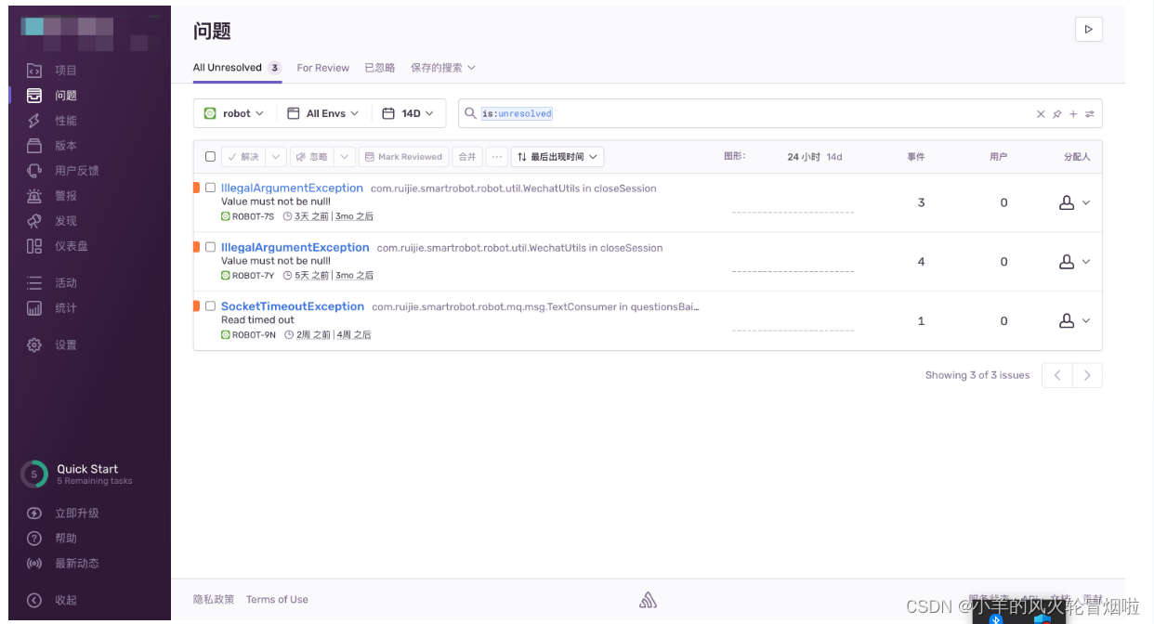
Task: Open the IllegalArgumentException issue ROBOT-7Y
Action: pos(295,247)
